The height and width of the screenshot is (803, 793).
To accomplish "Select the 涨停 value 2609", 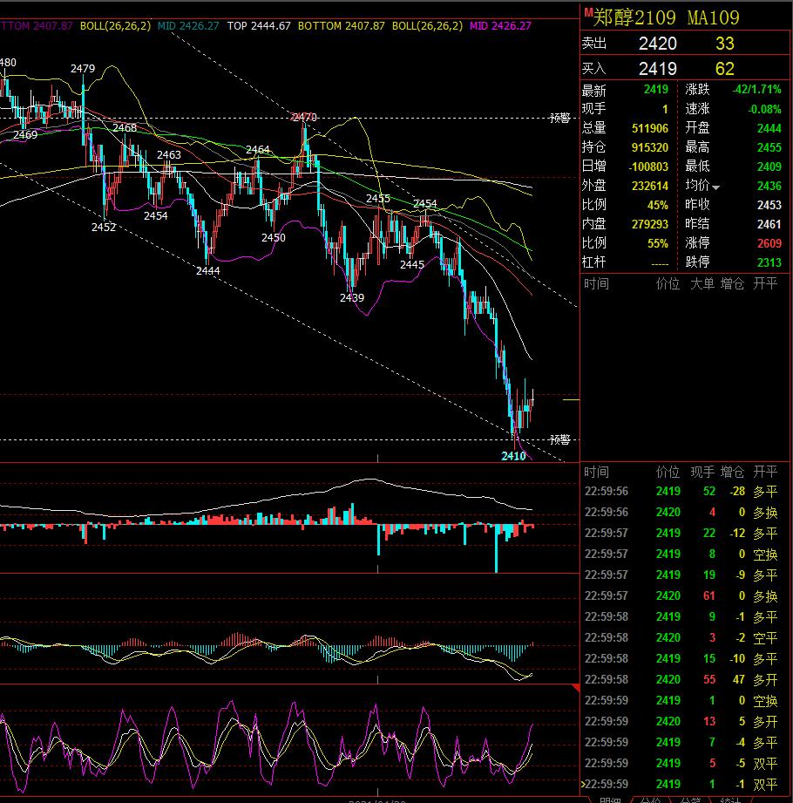I will [x=769, y=243].
